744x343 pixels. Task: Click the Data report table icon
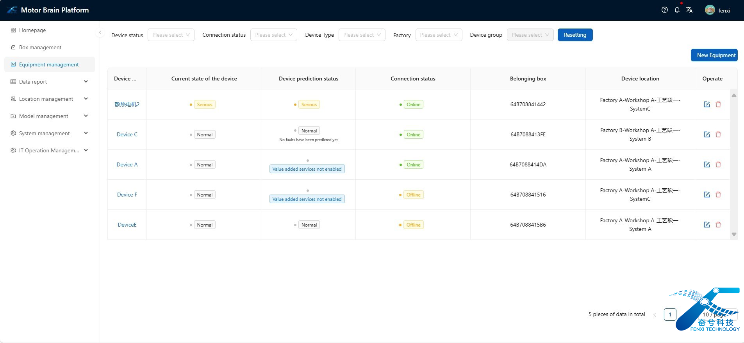pos(13,82)
